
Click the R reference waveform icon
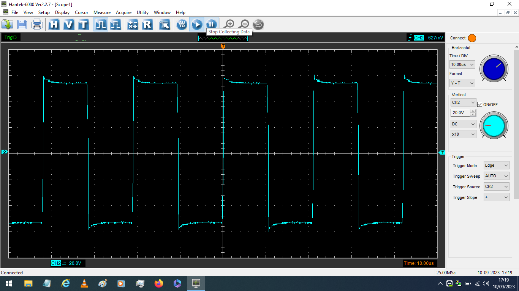(x=147, y=25)
